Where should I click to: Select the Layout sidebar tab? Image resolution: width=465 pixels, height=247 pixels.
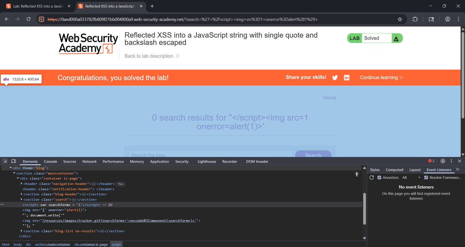[415, 170]
